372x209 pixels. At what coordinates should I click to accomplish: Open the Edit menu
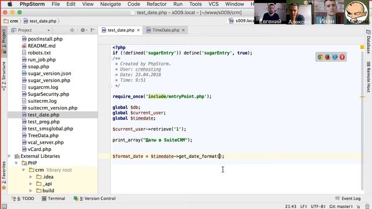pos(71,4)
